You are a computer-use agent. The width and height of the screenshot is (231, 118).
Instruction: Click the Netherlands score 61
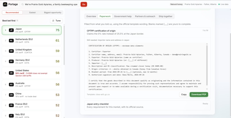[x=57, y=40]
